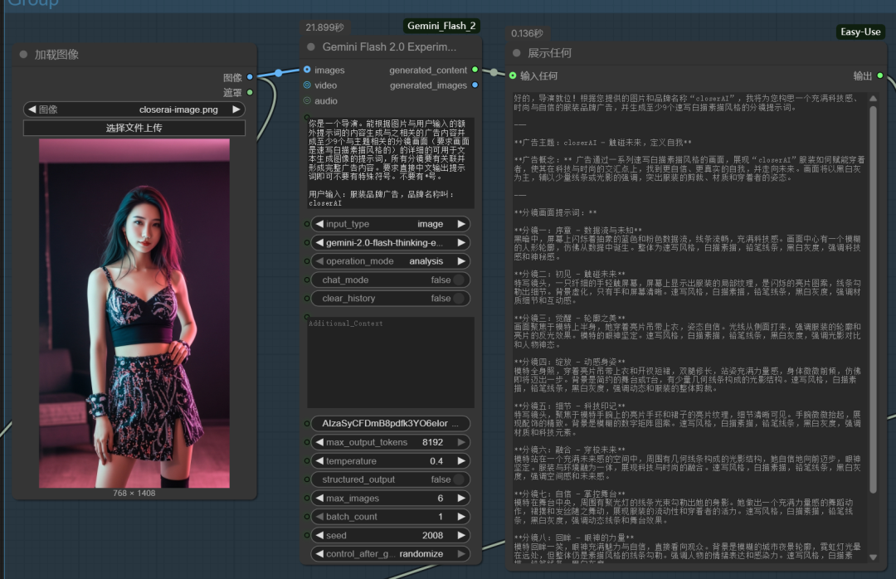This screenshot has width=896, height=579.
Task: Click the 遮罩 output port connector
Action: pos(250,92)
